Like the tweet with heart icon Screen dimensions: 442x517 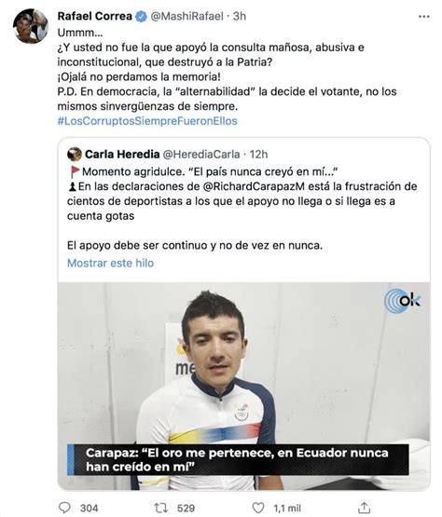click(258, 508)
